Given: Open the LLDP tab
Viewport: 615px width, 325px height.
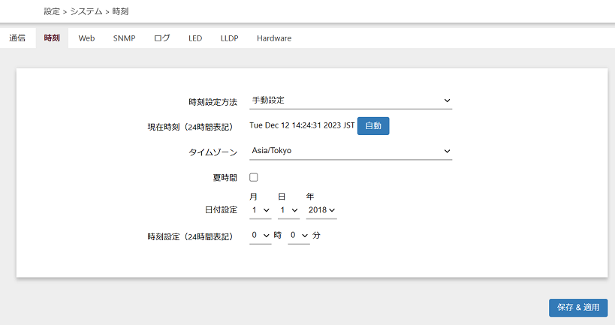Looking at the screenshot, I should tap(229, 38).
